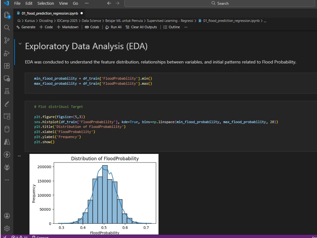This screenshot has width=317, height=238.
Task: Open the PlatformIO alien head icon
Action: click(x=7, y=167)
